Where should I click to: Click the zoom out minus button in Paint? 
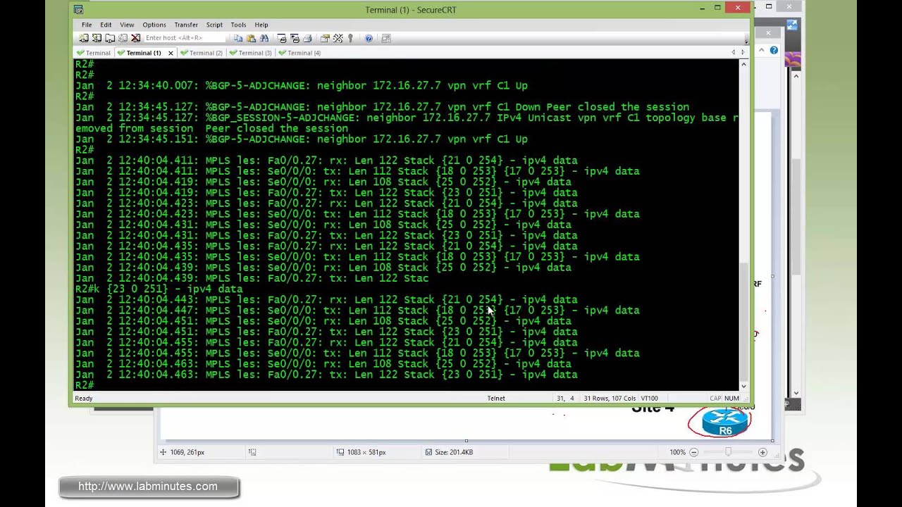(x=694, y=452)
